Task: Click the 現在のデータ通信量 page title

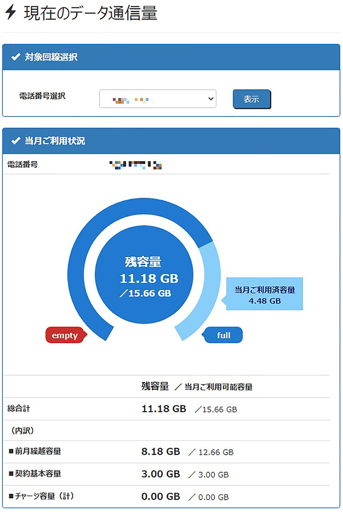Action: 90,14
